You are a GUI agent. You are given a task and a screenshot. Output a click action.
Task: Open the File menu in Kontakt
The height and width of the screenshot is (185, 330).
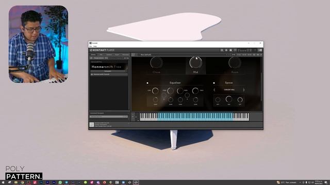91,46
